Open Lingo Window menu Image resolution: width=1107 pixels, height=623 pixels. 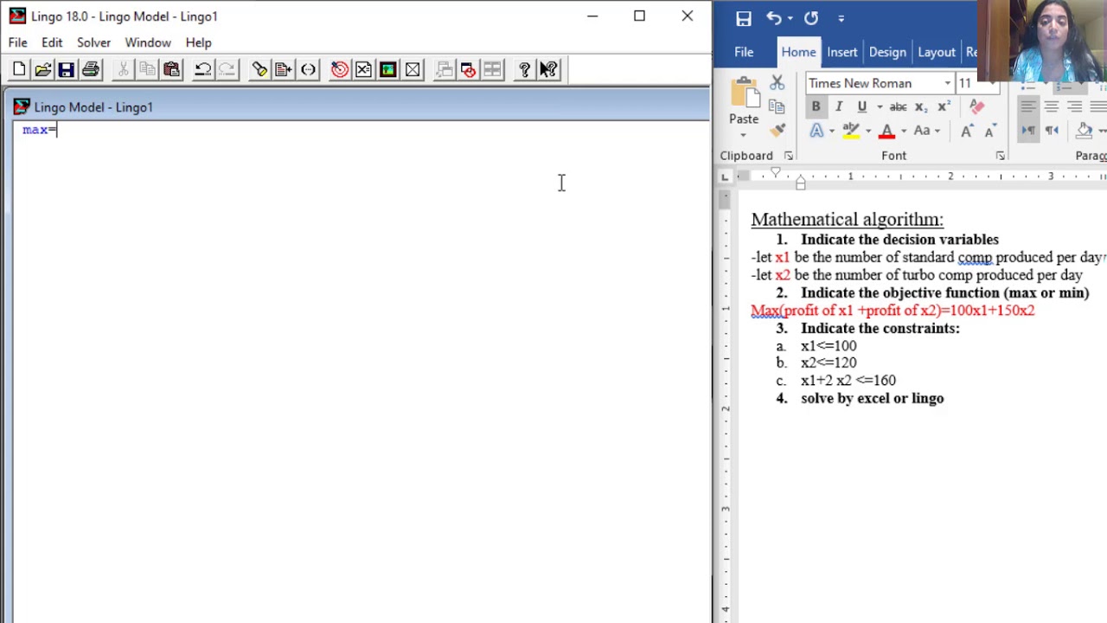click(148, 42)
